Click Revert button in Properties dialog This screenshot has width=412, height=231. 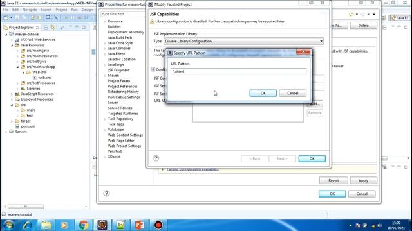click(333, 180)
